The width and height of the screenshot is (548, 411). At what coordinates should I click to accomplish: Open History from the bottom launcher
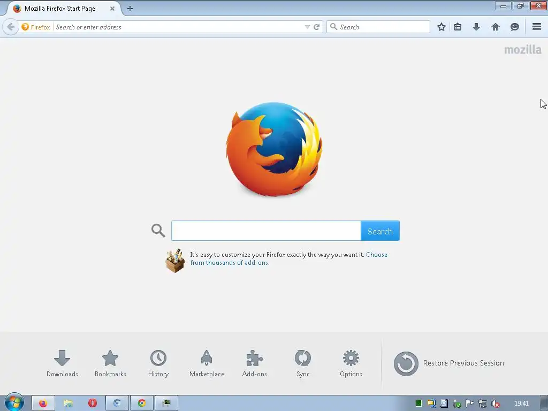158,363
